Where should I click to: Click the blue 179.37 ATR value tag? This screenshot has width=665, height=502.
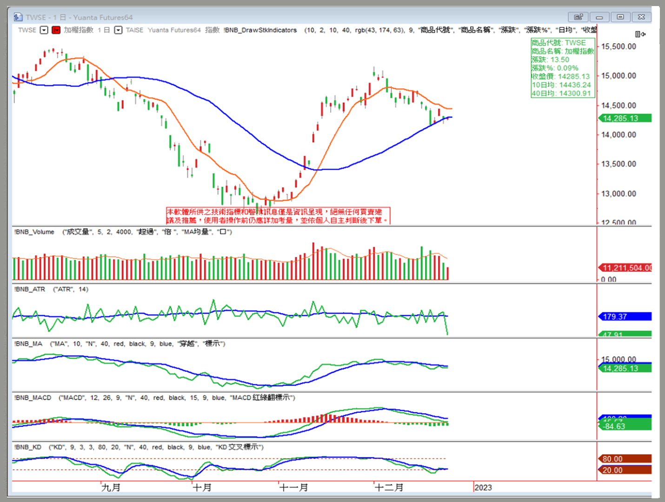pyautogui.click(x=625, y=317)
